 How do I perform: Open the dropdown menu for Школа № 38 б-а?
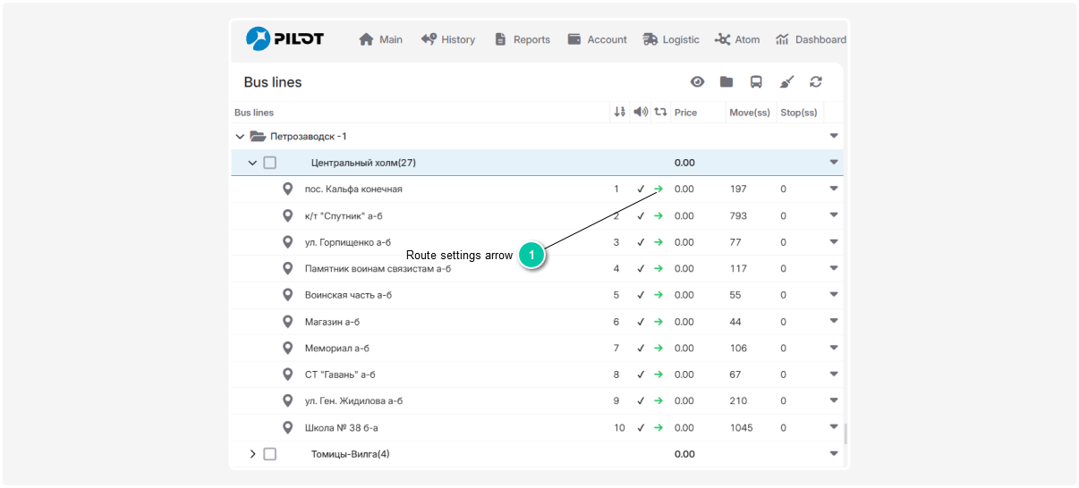click(834, 427)
